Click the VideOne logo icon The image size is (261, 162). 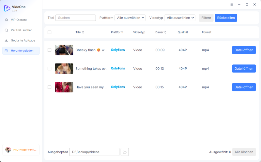click(x=7, y=8)
